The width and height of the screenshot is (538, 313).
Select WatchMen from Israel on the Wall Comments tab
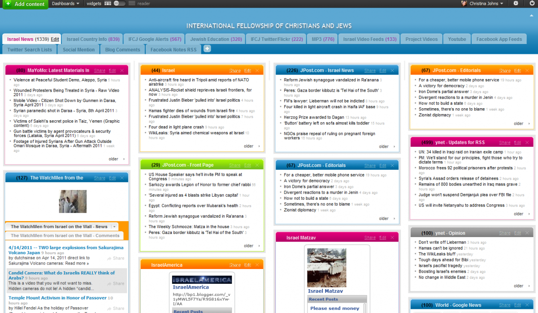click(x=65, y=235)
